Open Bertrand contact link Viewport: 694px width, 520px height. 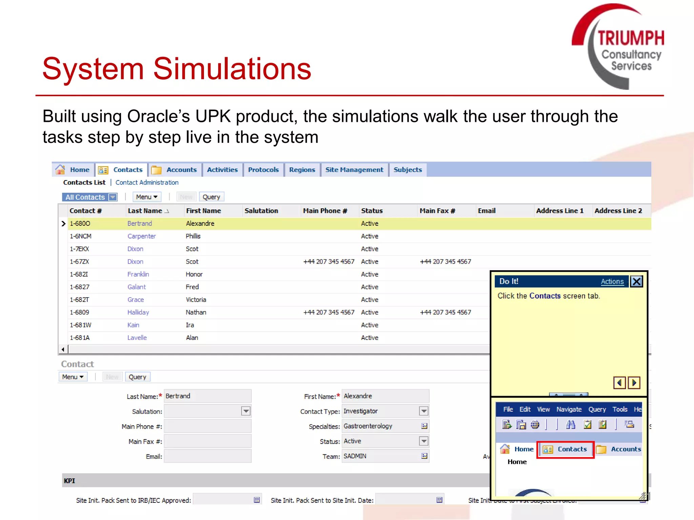pyautogui.click(x=140, y=223)
